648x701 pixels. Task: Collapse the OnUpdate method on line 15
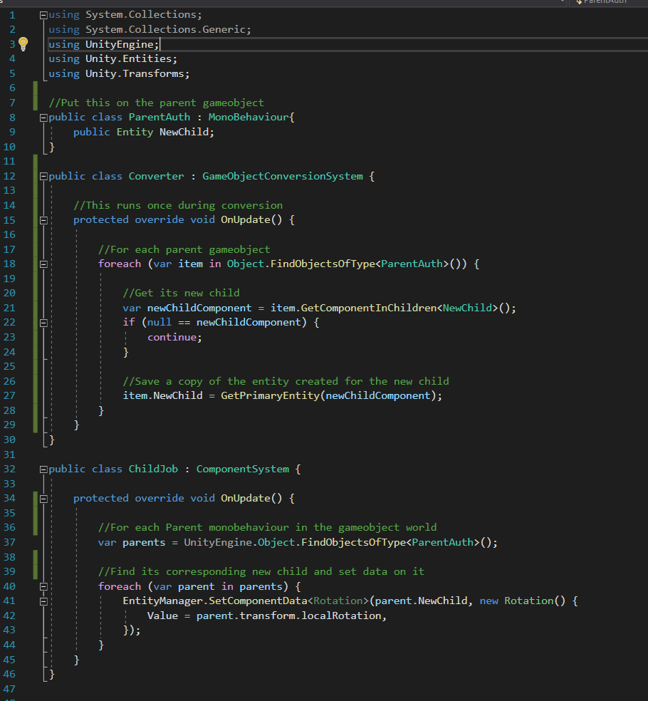point(42,219)
